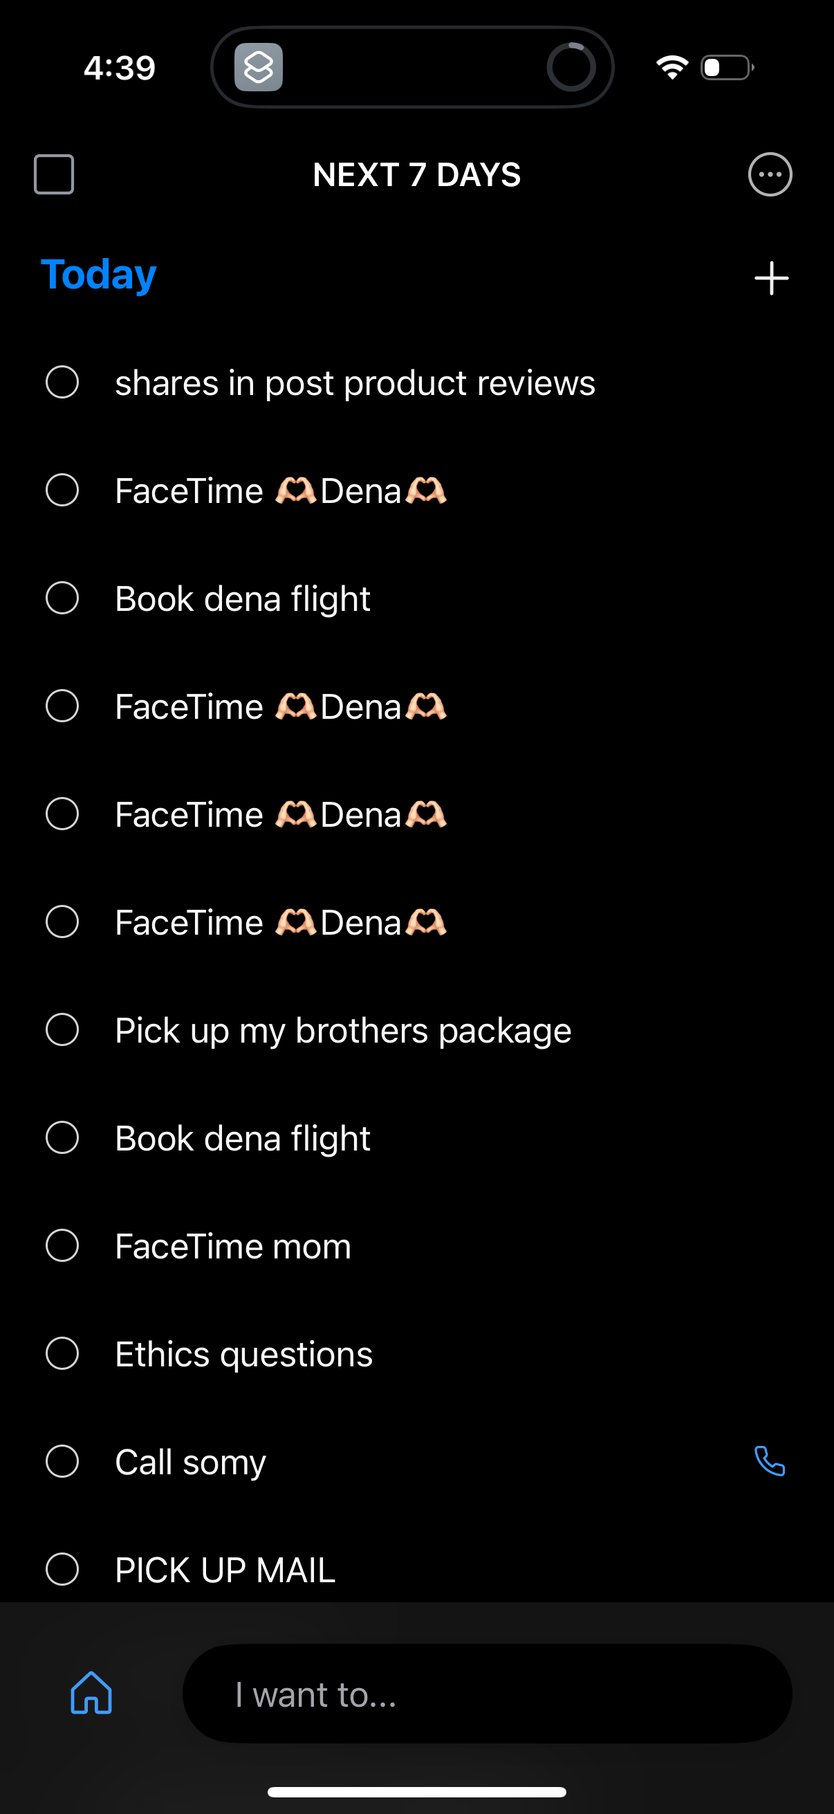
Task: Add a new task with plus icon
Action: tap(770, 278)
